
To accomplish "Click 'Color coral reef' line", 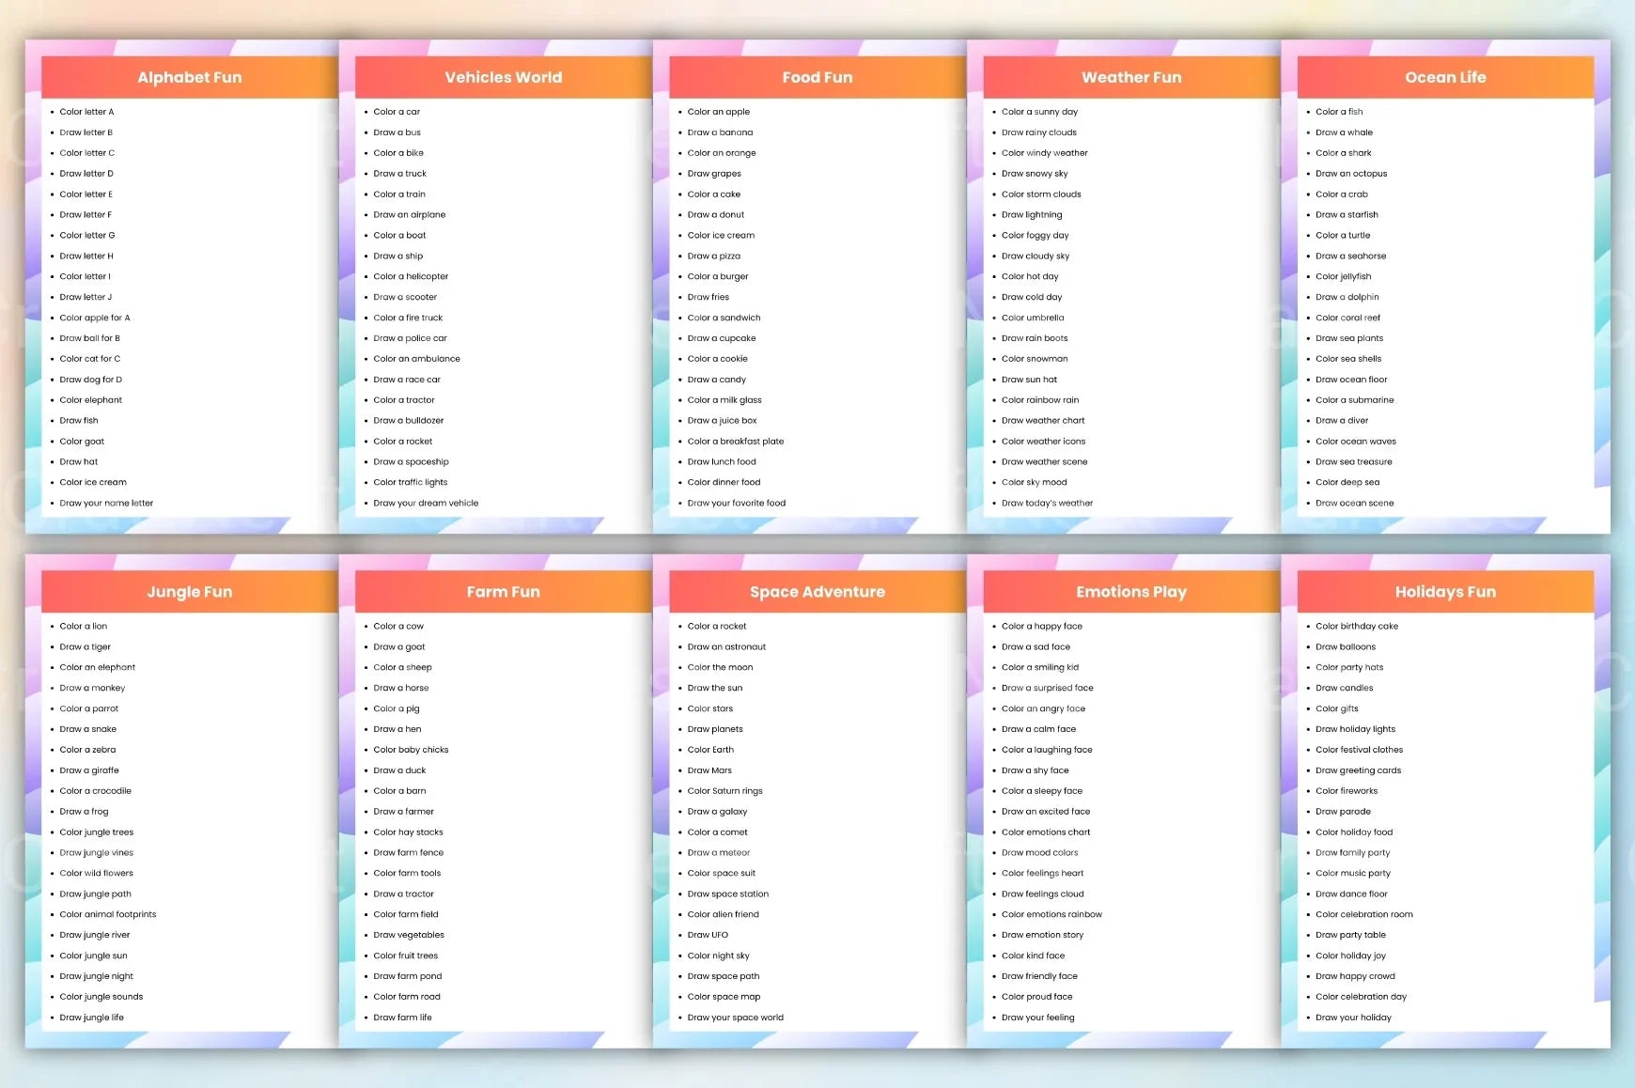I will point(1348,318).
